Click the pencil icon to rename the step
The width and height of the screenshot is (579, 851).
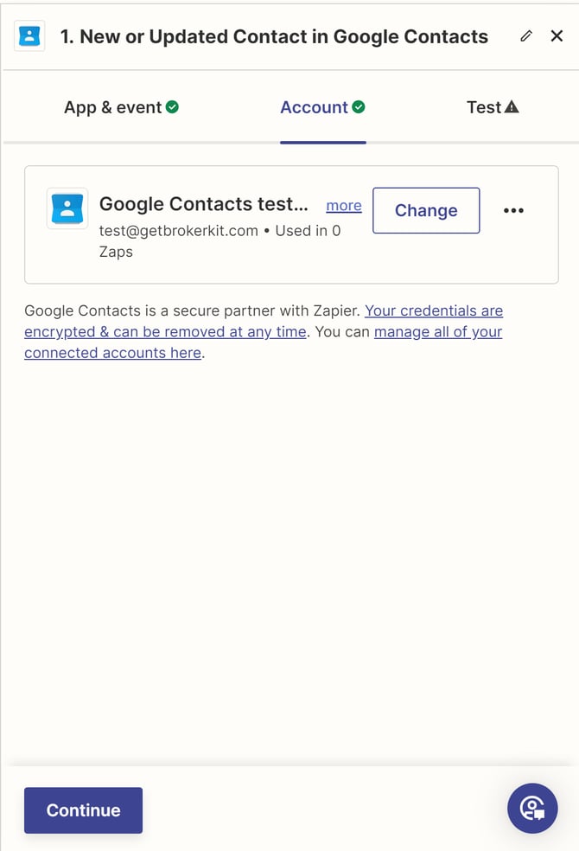(x=526, y=36)
